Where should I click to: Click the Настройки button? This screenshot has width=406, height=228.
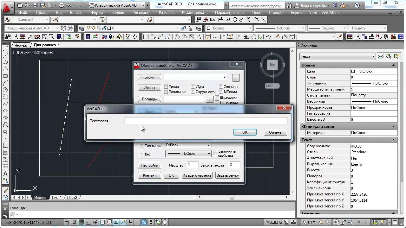pos(149,165)
